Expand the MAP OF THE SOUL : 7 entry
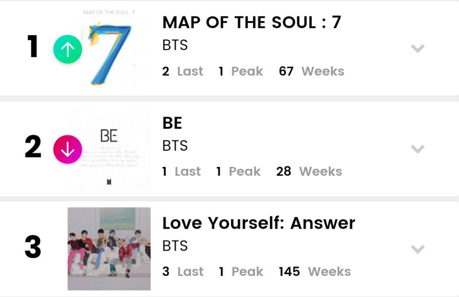459x297 pixels. (x=417, y=48)
